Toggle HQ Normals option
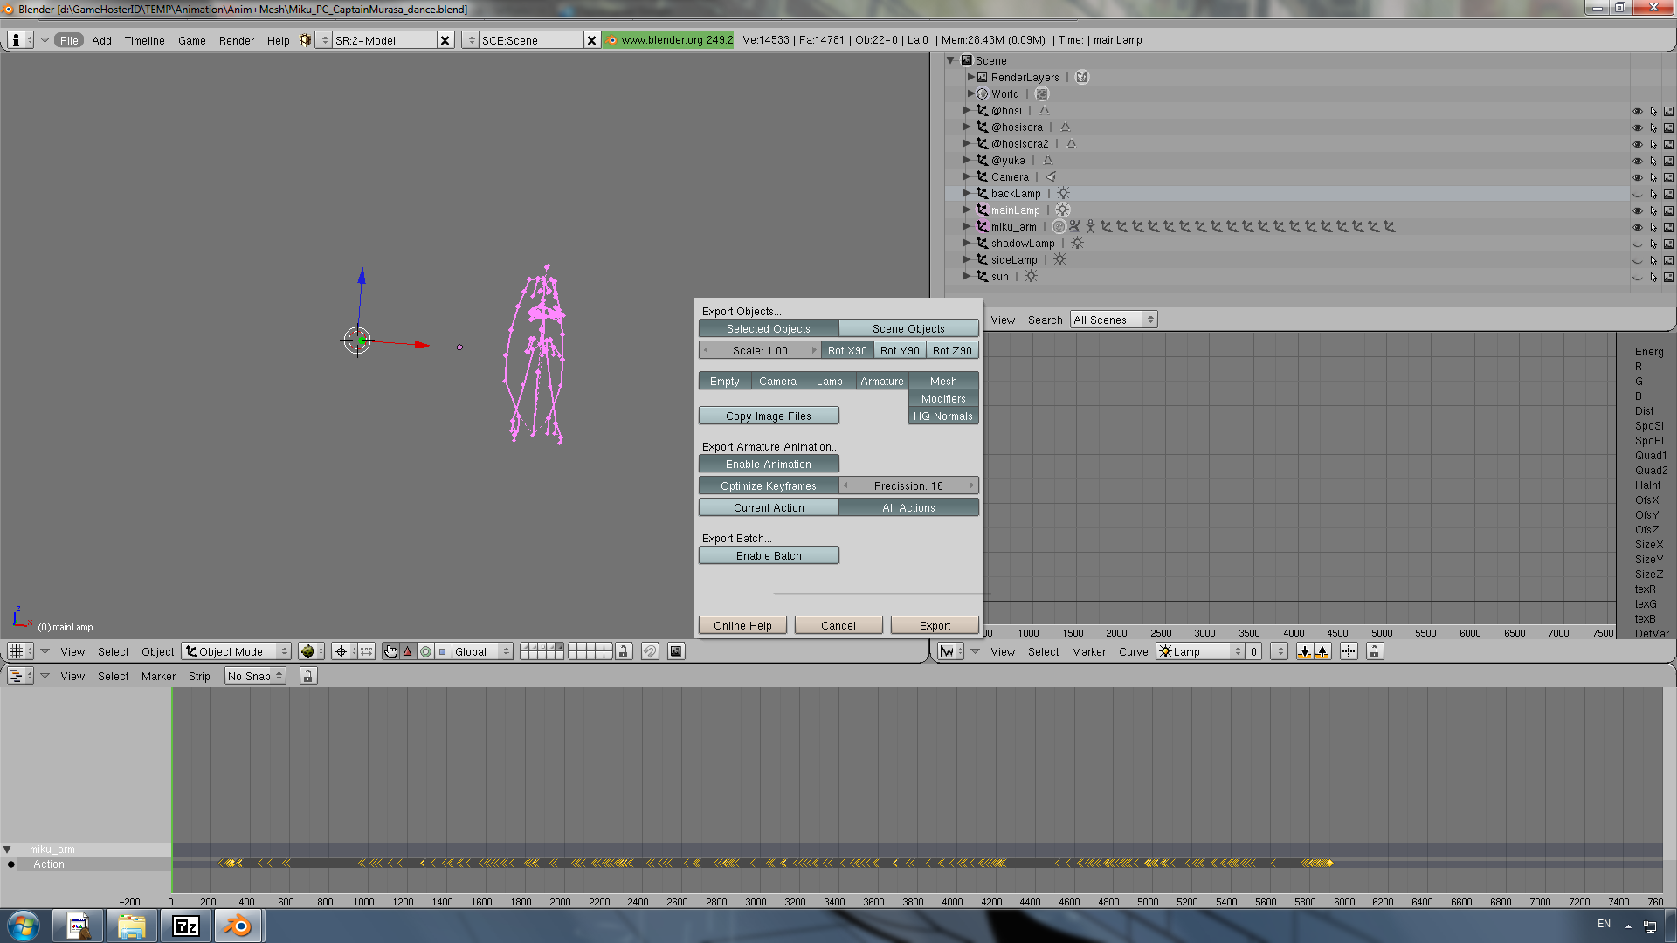 tap(943, 416)
